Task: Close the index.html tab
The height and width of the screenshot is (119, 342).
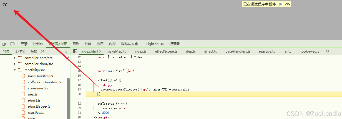Action: pos(100,51)
